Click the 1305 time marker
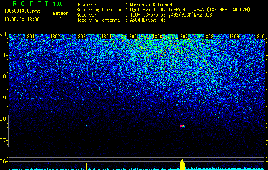Screen dimensions: 268x170 [132, 37]
